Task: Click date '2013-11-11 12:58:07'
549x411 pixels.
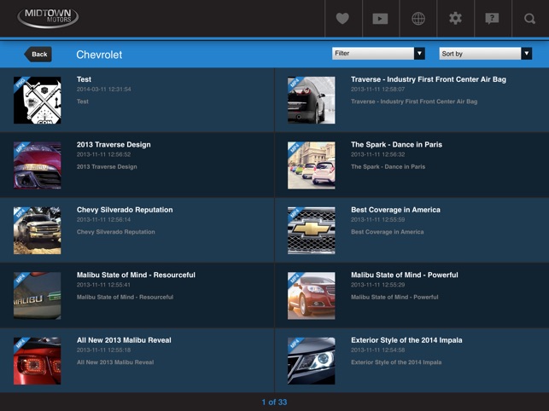Action: click(377, 90)
